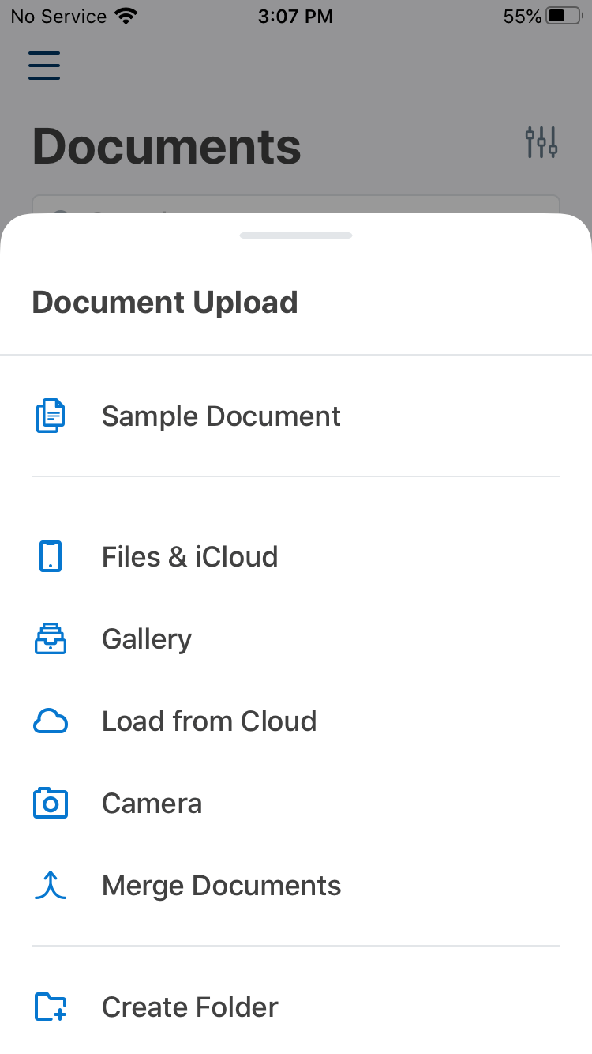Tap the phone icon for Files & iCloud
592x1054 pixels.
click(x=51, y=556)
